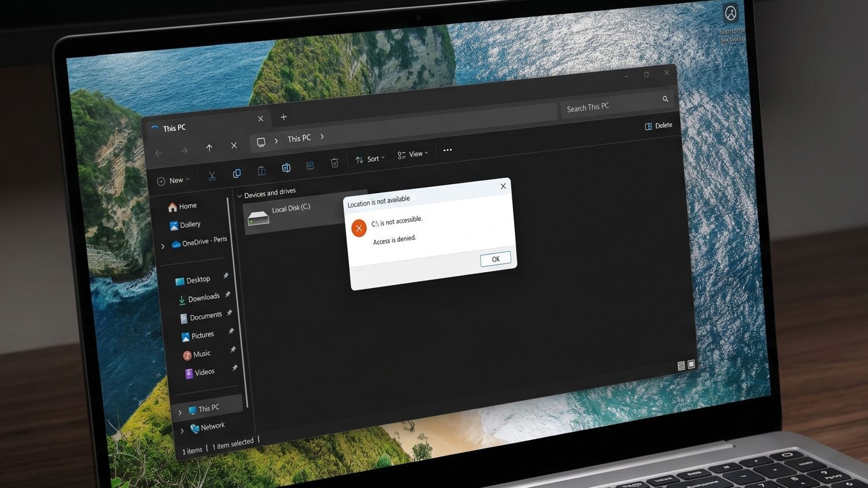Click the Search This PC field
The width and height of the screenshot is (868, 488).
(x=616, y=104)
